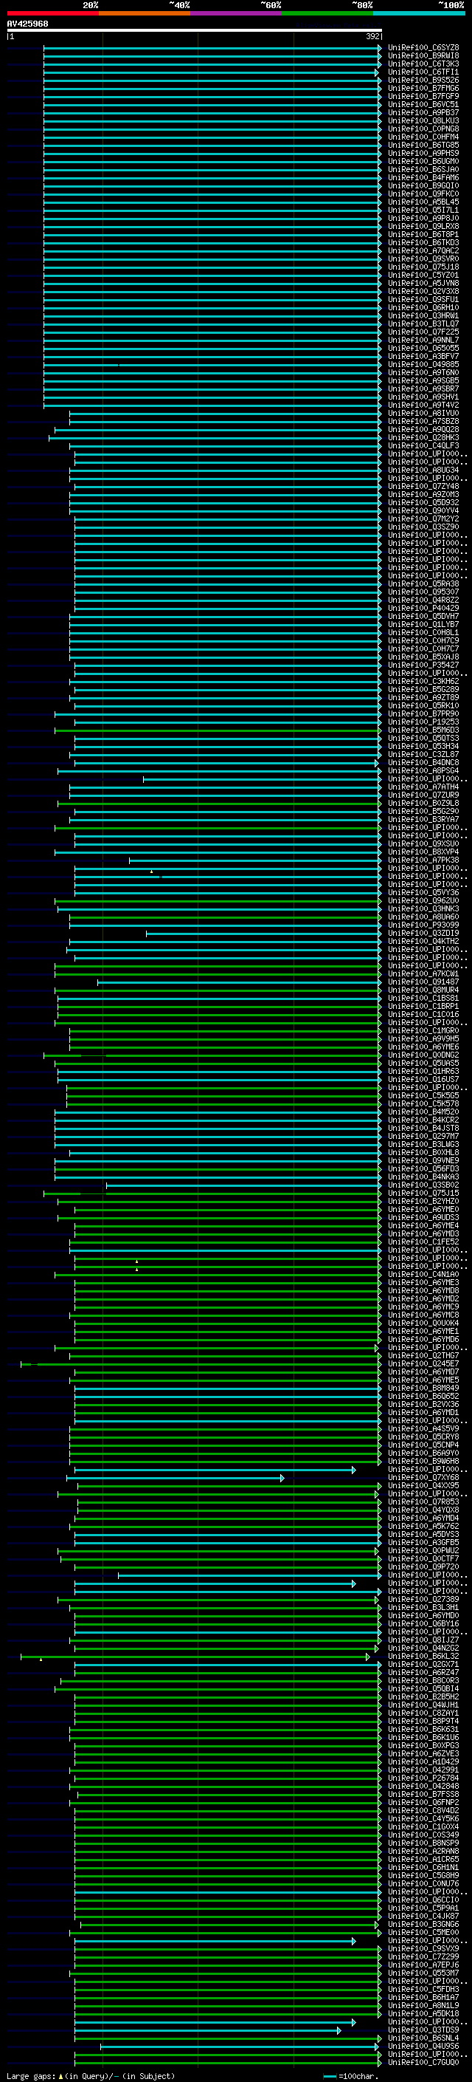
Task: Click the '=100char.' scale legend
Action: (x=350, y=2075)
